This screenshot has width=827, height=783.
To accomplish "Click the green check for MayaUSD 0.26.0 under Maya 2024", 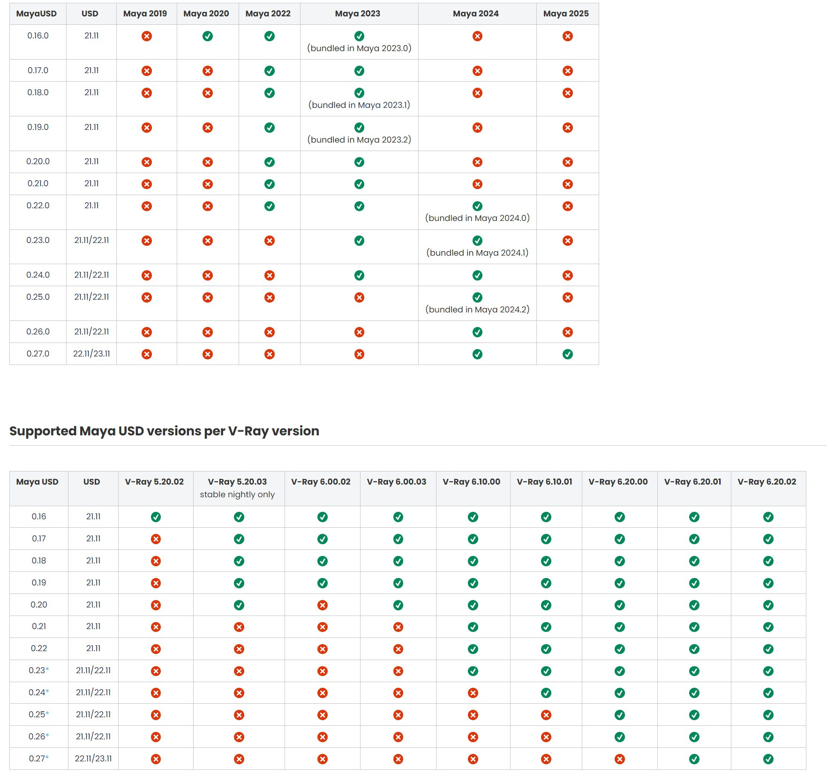I will tap(478, 332).
